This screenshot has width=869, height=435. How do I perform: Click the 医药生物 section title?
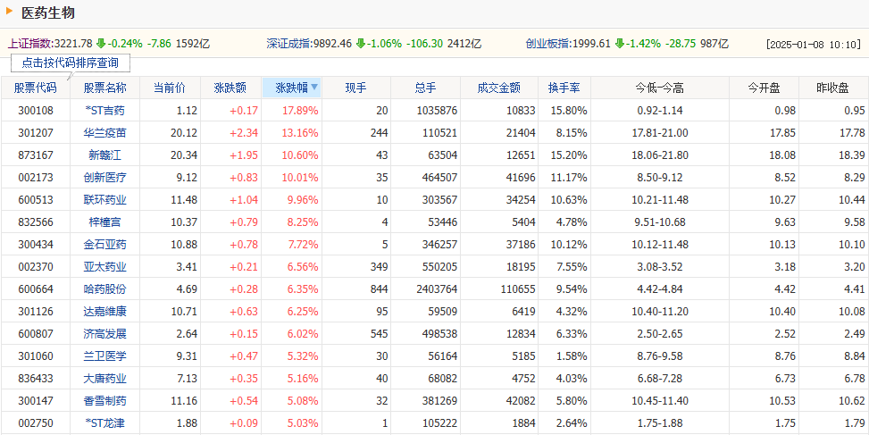47,13
